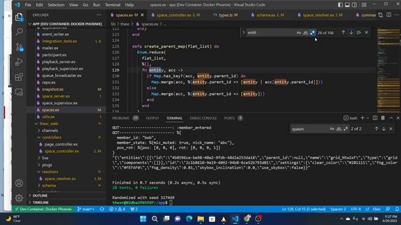Open the Explorer view in activity bar
401x225 pixels.
pyautogui.click(x=19, y=17)
